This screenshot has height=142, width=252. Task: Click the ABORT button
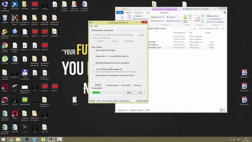coord(129,93)
